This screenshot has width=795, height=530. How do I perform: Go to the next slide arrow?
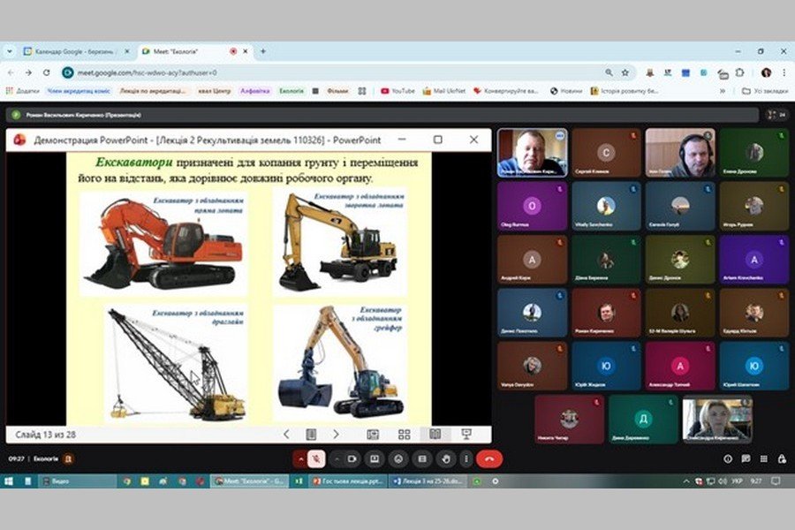click(x=336, y=434)
